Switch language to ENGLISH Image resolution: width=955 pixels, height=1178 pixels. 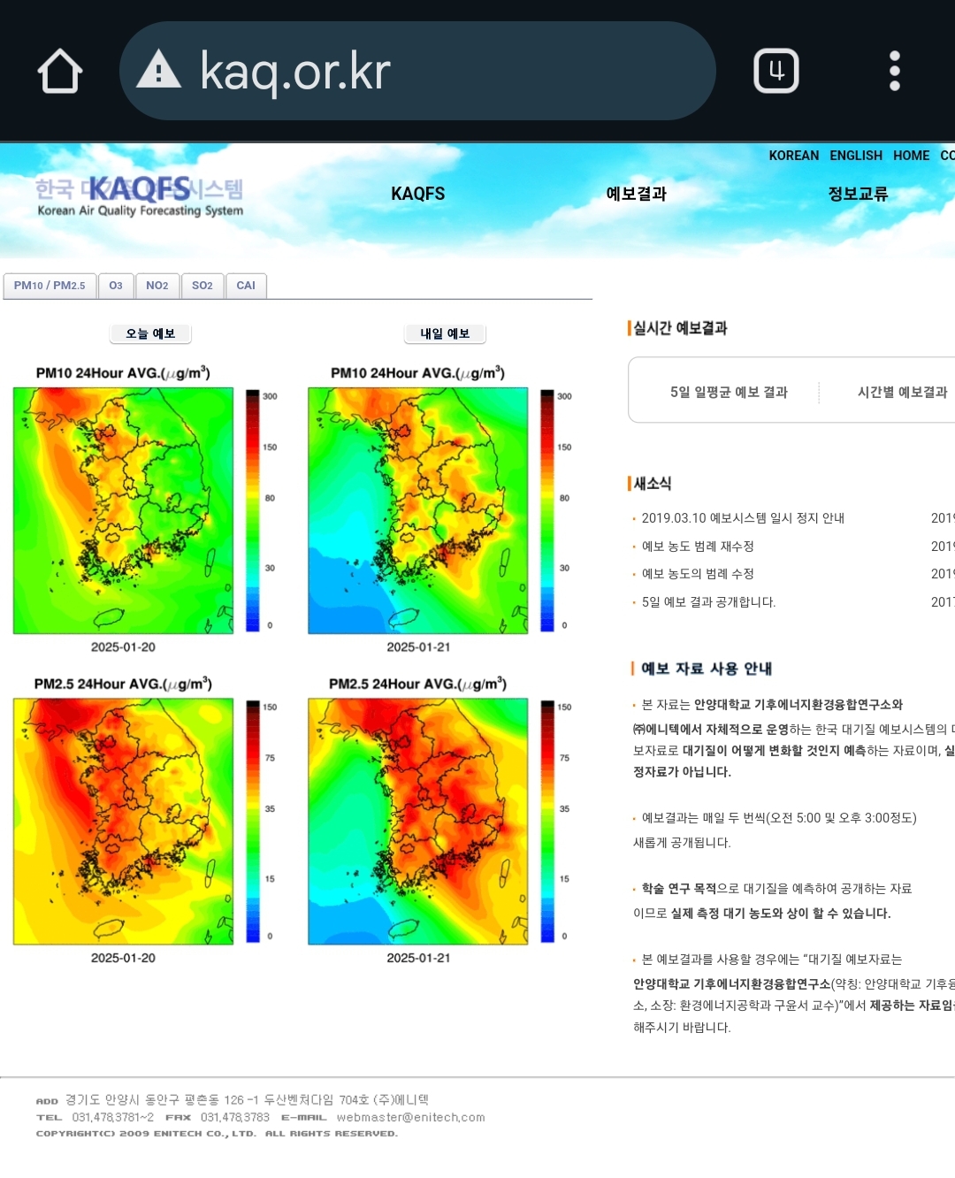pos(856,156)
